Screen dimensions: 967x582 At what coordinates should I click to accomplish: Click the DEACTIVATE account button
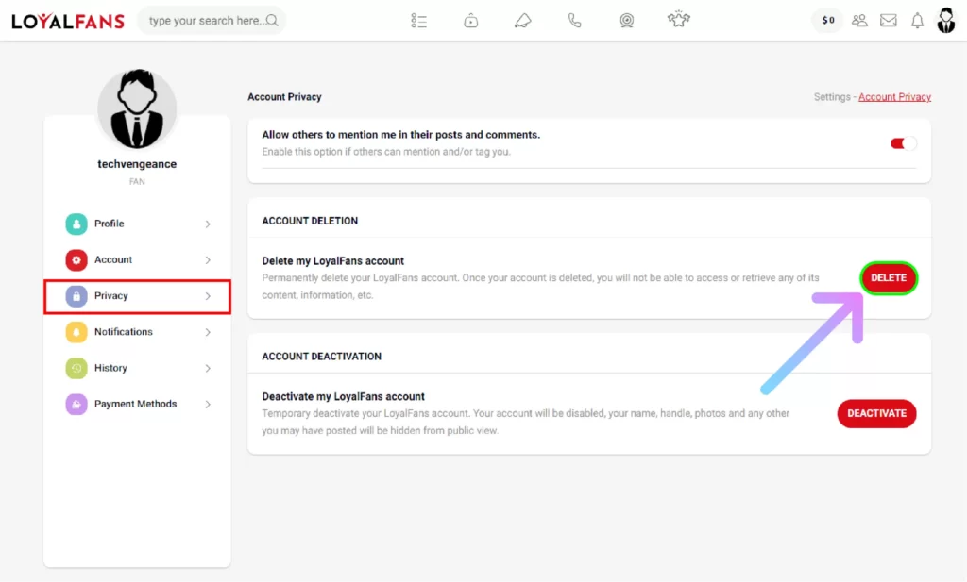pos(876,413)
